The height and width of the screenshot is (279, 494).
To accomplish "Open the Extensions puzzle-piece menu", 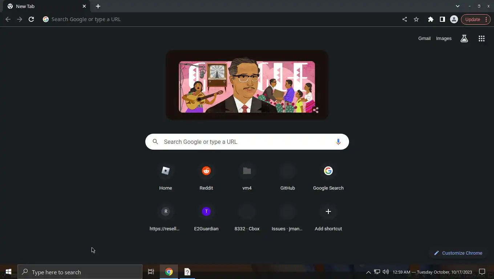I will [x=431, y=19].
